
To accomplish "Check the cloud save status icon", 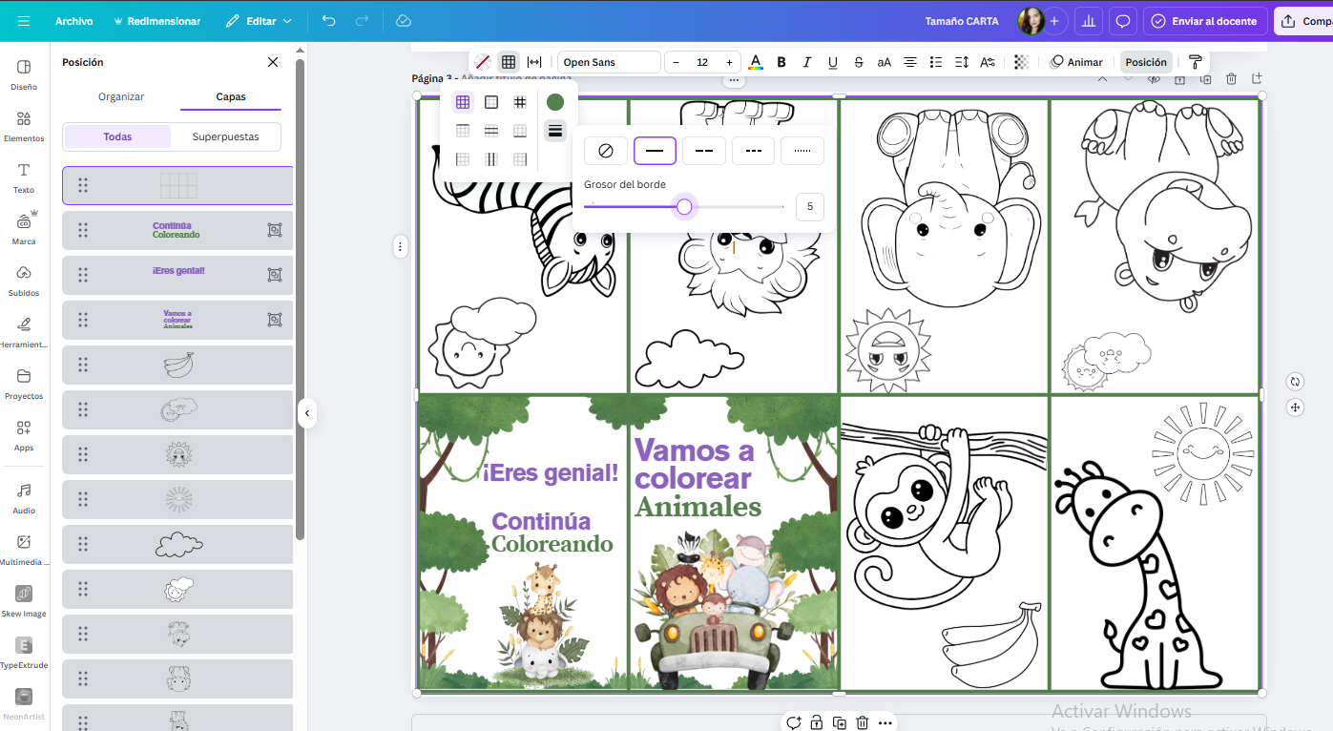I will tap(403, 21).
